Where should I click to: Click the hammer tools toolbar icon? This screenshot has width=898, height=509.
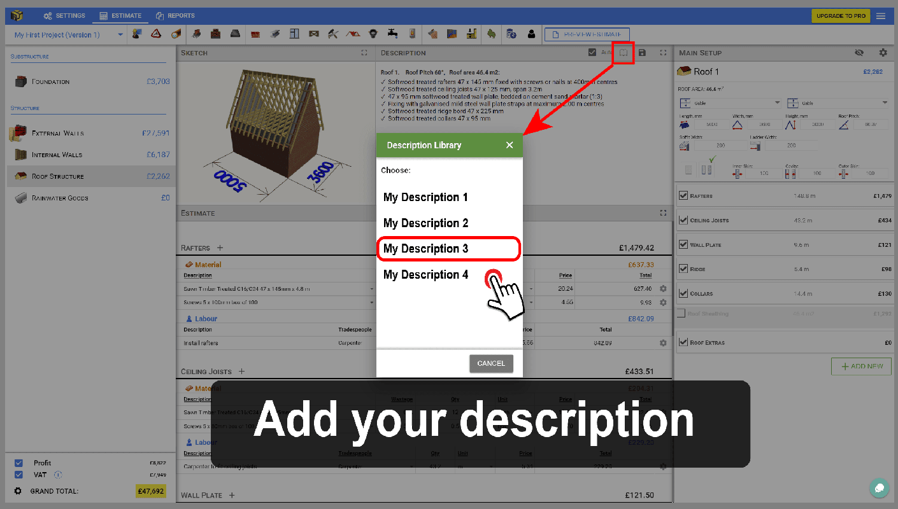[332, 34]
